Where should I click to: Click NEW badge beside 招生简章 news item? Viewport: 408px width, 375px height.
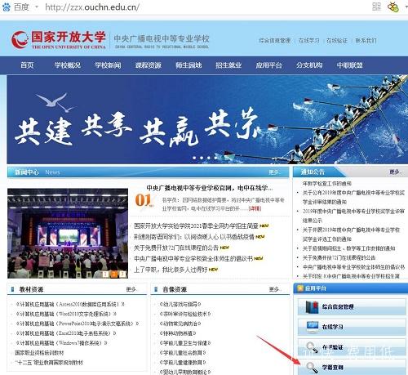pyautogui.click(x=264, y=225)
